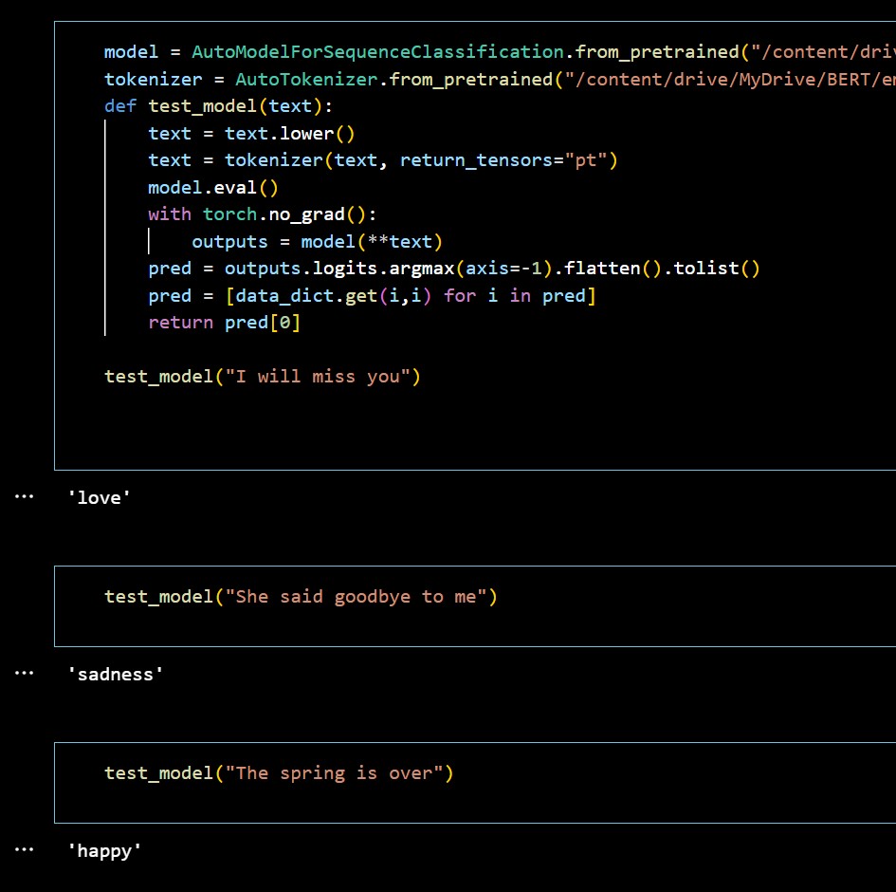Screen dimensions: 896x892
Task: Click the return pred[0] line
Action: click(224, 323)
